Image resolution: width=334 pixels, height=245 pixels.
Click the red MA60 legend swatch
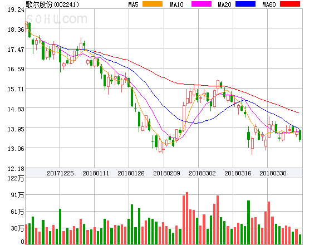point(290,4)
